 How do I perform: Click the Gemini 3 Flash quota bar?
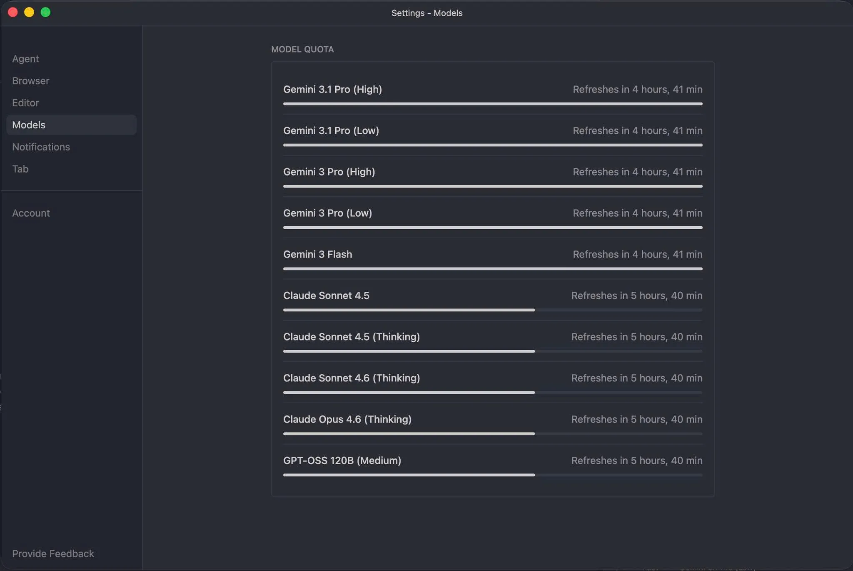492,269
